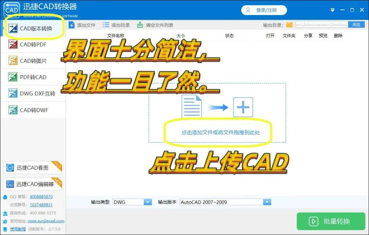This screenshot has width=369, height=235.
Task: Click the 登录/注册 login button
Action: 264,10
